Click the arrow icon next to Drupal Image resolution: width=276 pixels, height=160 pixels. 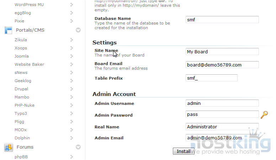71,89
